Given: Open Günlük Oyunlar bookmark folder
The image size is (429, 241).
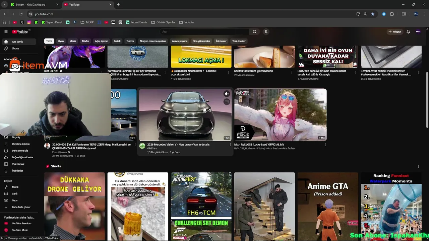Looking at the screenshot, I should coord(163,22).
